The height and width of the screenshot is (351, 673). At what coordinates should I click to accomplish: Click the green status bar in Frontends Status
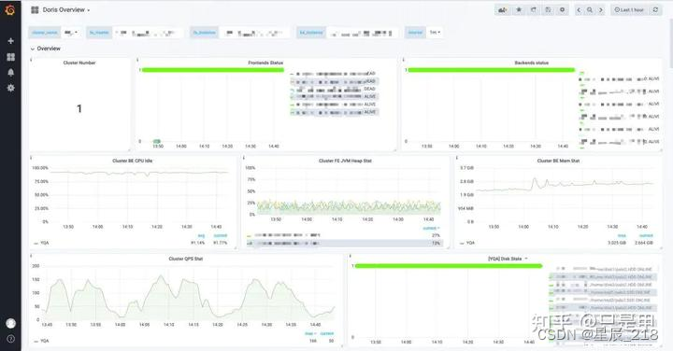click(x=213, y=70)
